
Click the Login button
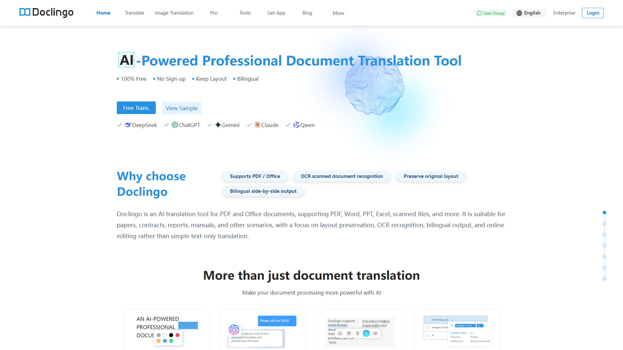pos(592,13)
